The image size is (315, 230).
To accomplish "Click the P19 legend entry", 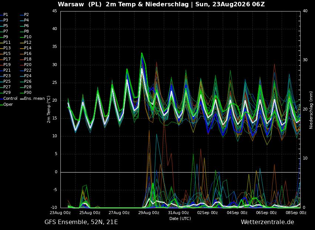I will point(7,65).
